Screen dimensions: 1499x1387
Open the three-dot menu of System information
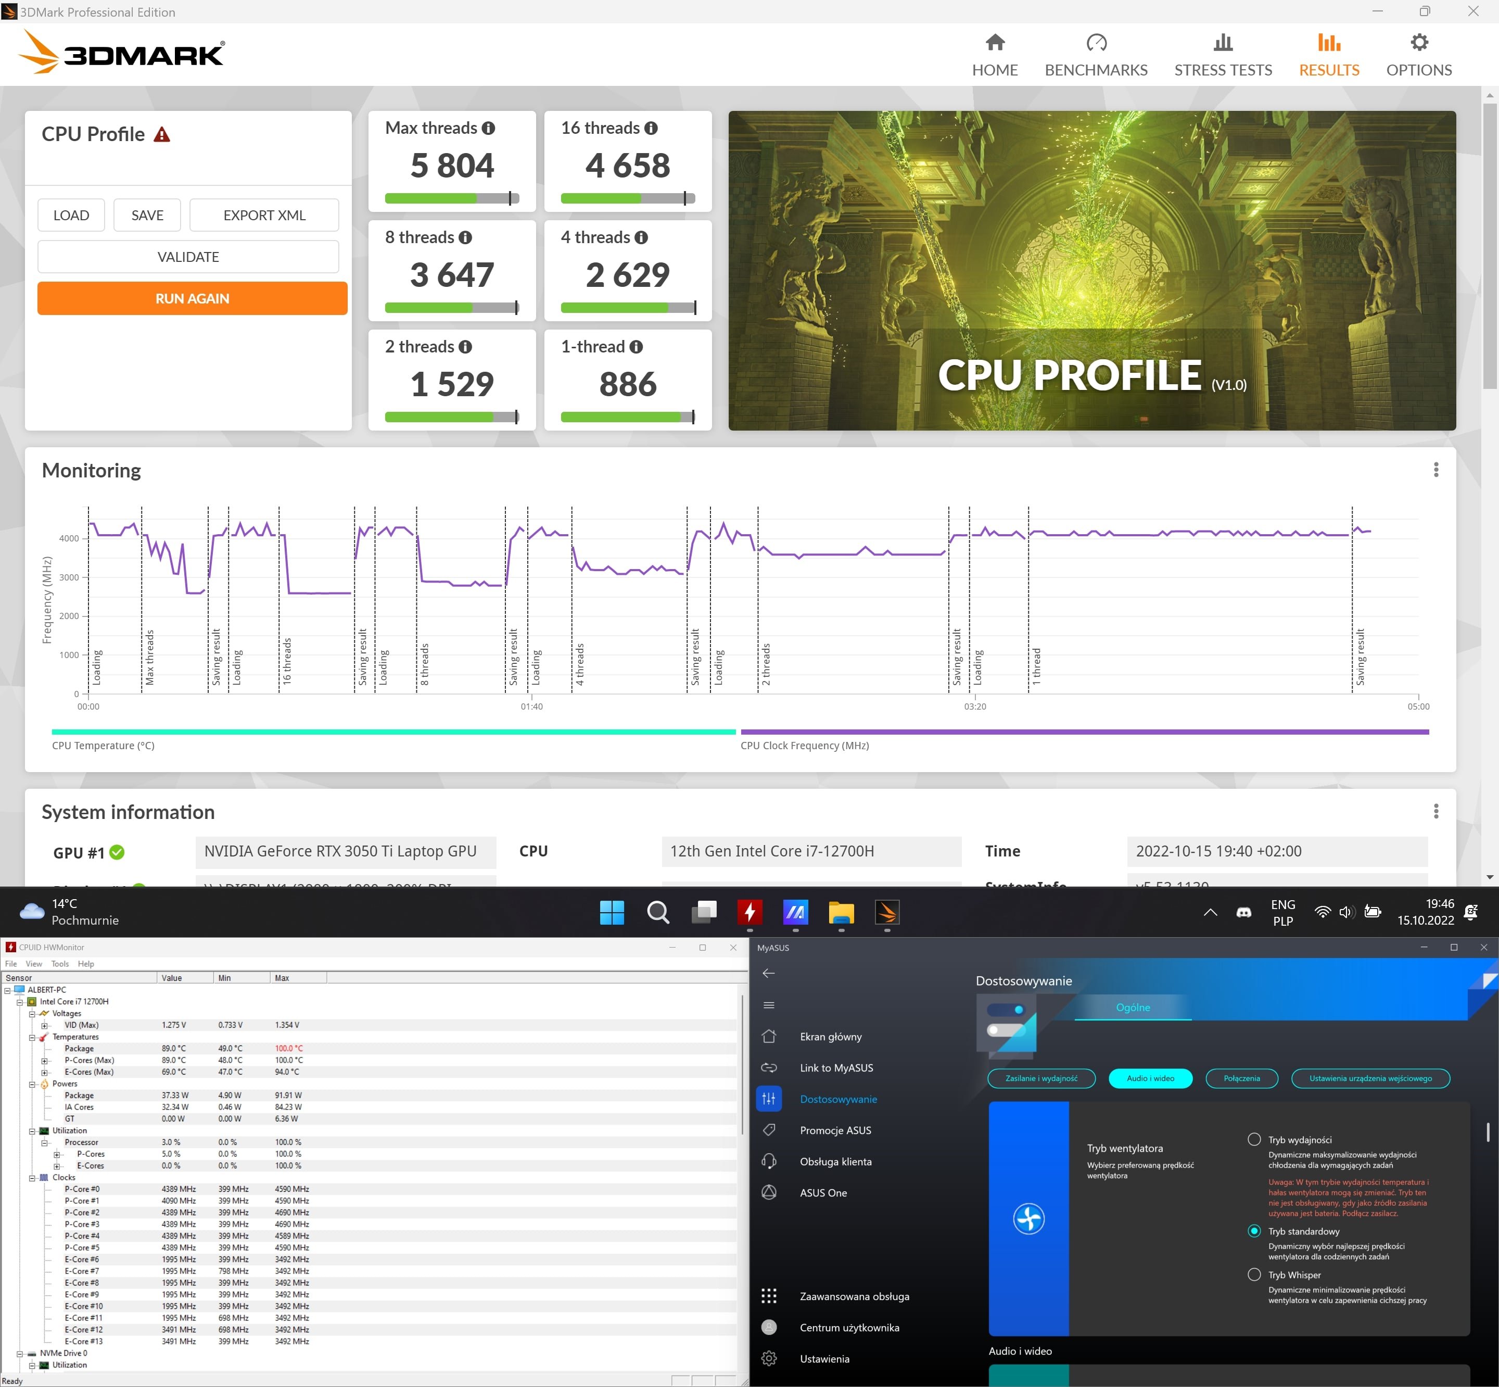click(x=1436, y=811)
